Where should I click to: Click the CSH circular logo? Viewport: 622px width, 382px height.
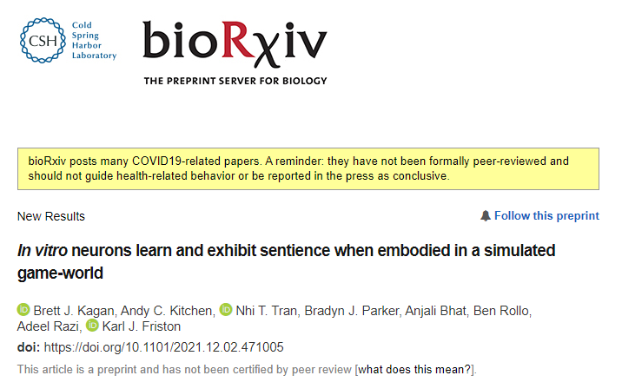pos(38,39)
